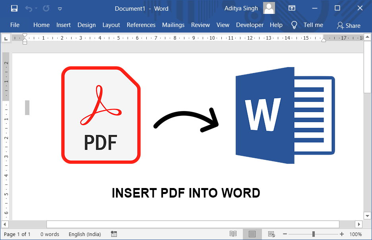Select the Print Layout view icon
Screen dimensions: 372x240
[x=252, y=234]
